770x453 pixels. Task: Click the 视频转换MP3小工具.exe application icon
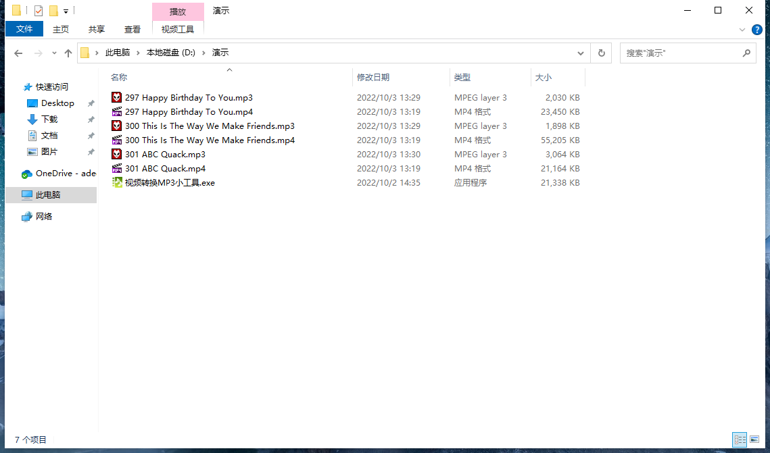117,183
